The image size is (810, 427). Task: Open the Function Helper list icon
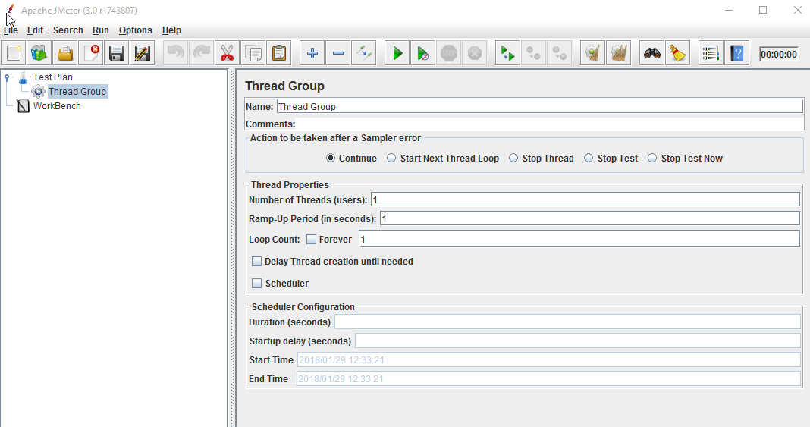pyautogui.click(x=711, y=53)
